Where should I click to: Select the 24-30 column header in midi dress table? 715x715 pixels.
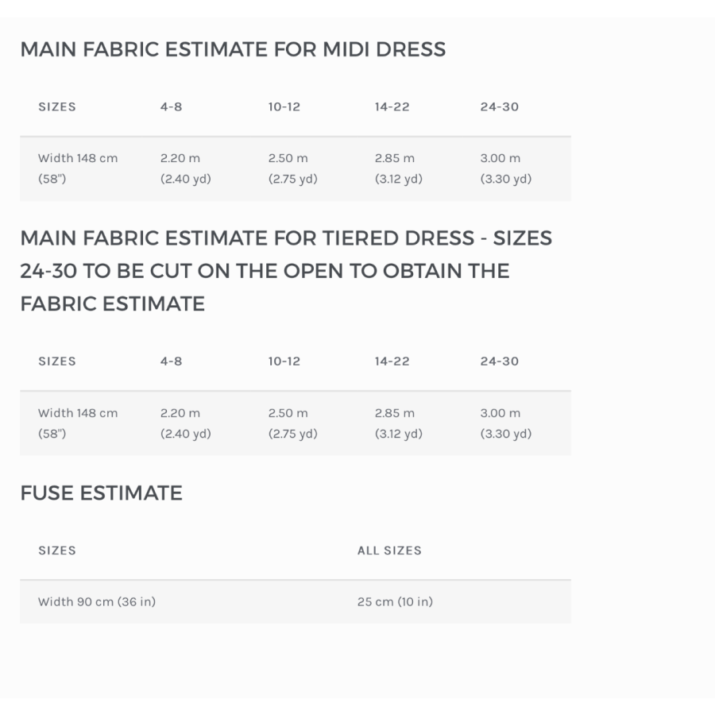500,107
